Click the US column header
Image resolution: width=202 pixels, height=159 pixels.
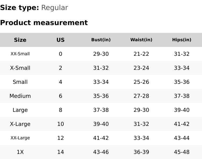60,40
